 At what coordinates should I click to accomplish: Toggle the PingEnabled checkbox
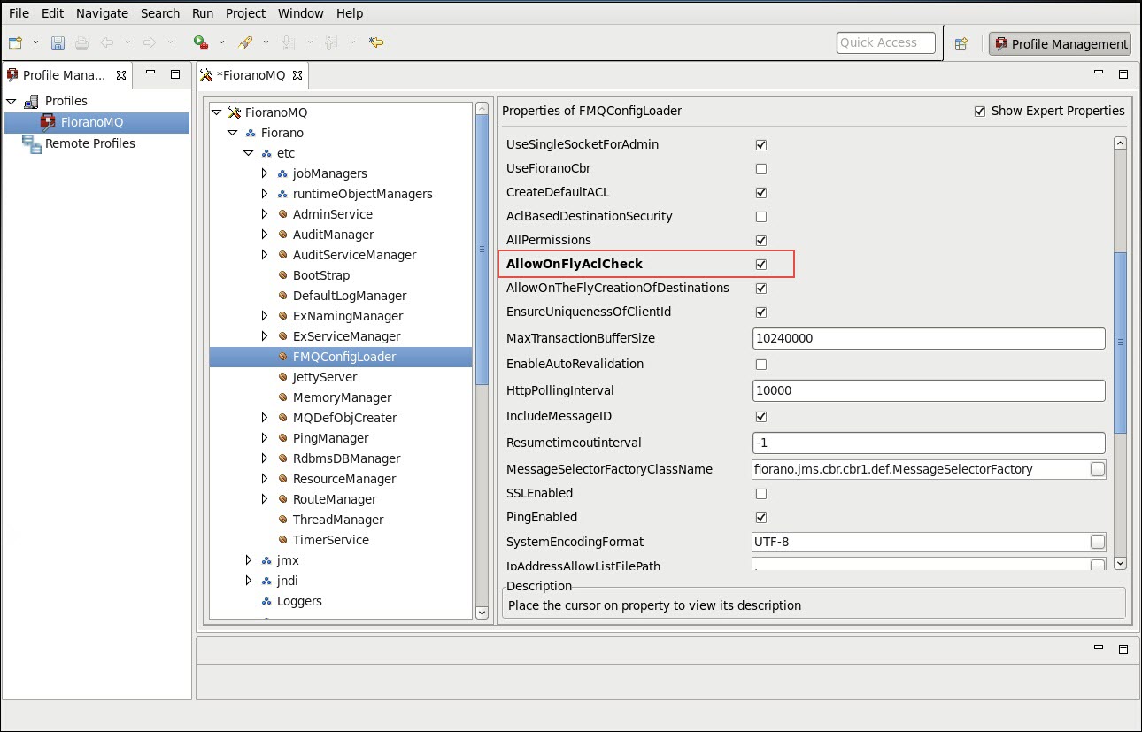[761, 518]
